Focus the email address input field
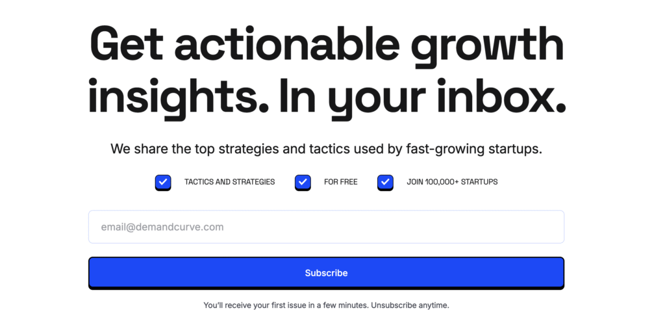Image resolution: width=665 pixels, height=334 pixels. pyautogui.click(x=326, y=227)
